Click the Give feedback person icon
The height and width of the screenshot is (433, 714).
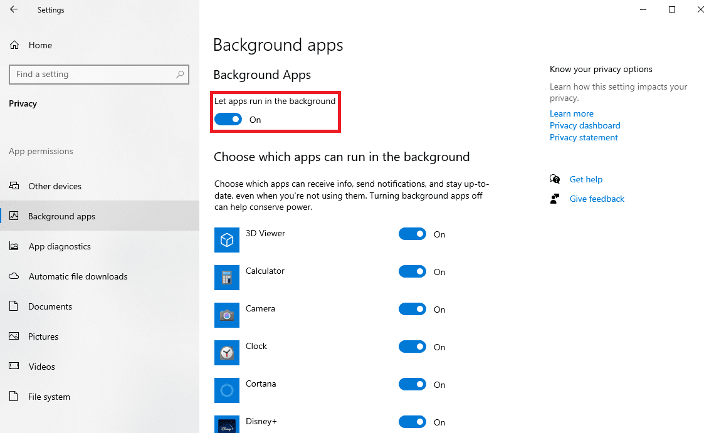pyautogui.click(x=555, y=199)
